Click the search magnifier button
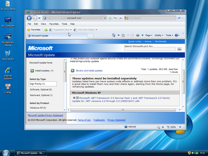The height and width of the screenshot is (156, 208). 179,18
